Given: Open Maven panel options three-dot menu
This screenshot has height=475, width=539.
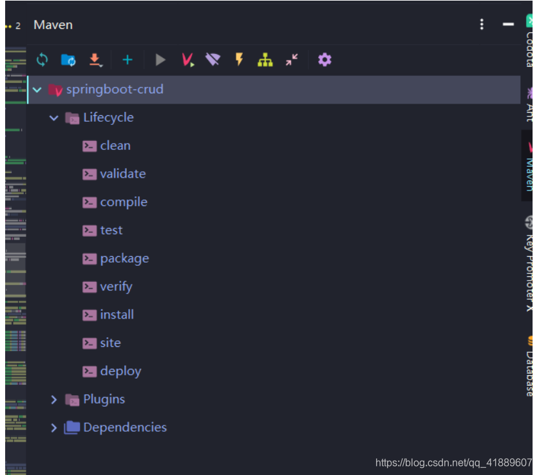Looking at the screenshot, I should coord(482,24).
